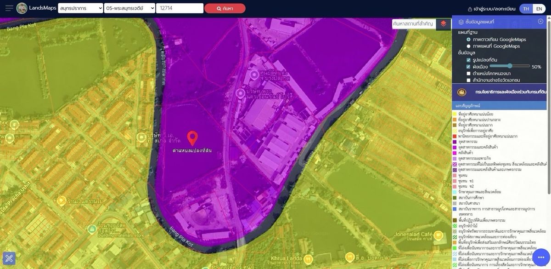
Task: Click the ที่อยู่อาศัยหนาแน่นปานกลาง legend text
Action: (x=479, y=120)
